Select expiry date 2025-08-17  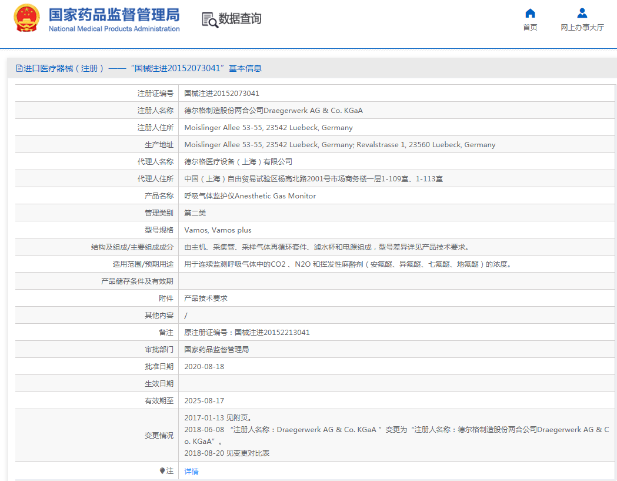pos(204,400)
